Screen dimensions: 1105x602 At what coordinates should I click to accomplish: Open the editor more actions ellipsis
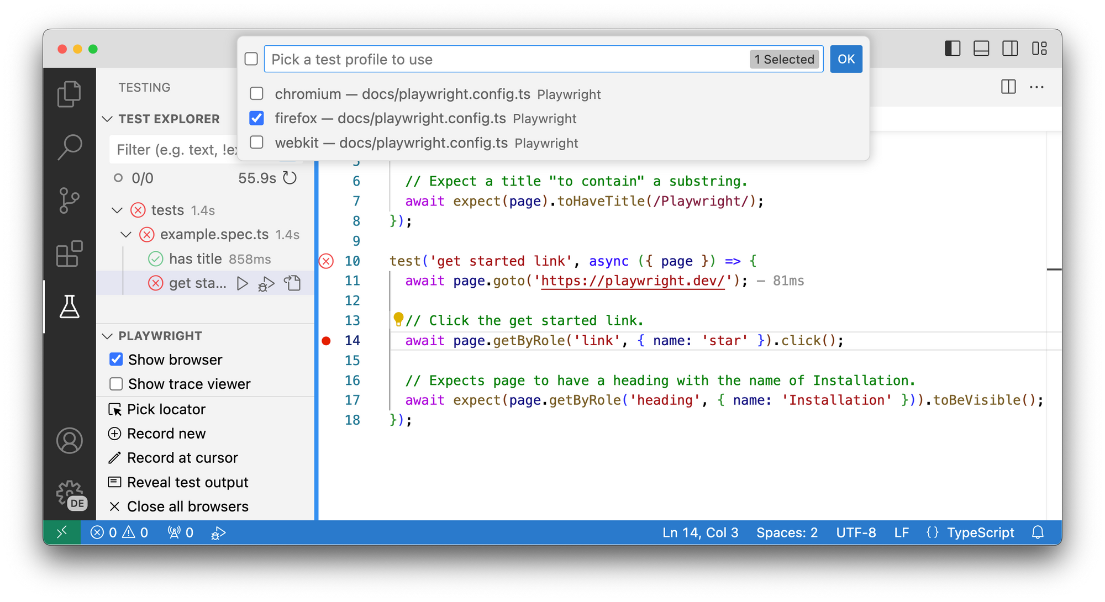click(1037, 87)
